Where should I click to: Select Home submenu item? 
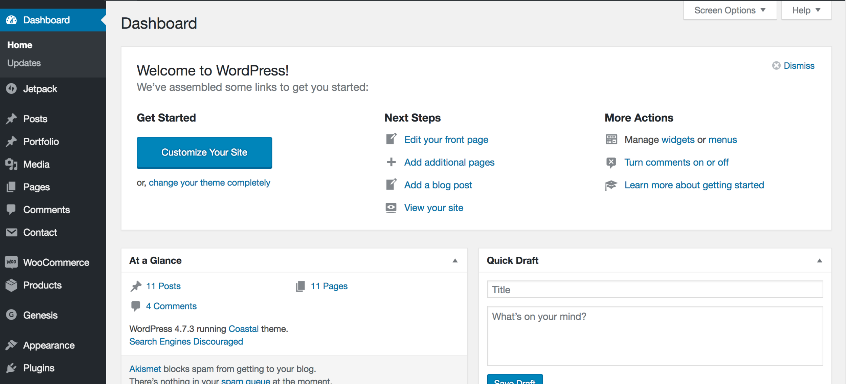click(x=20, y=45)
